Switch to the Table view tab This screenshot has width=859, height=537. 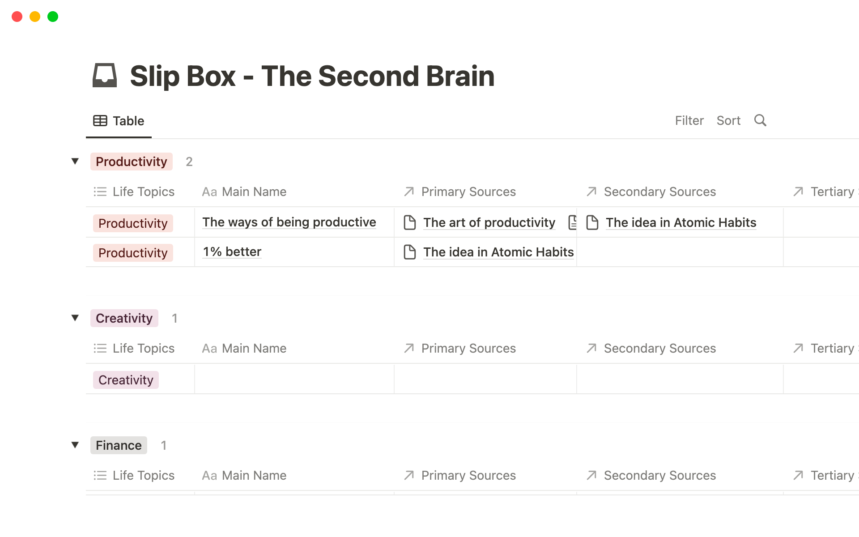coord(119,120)
